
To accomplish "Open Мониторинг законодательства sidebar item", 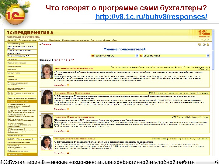I will pos(22,147).
